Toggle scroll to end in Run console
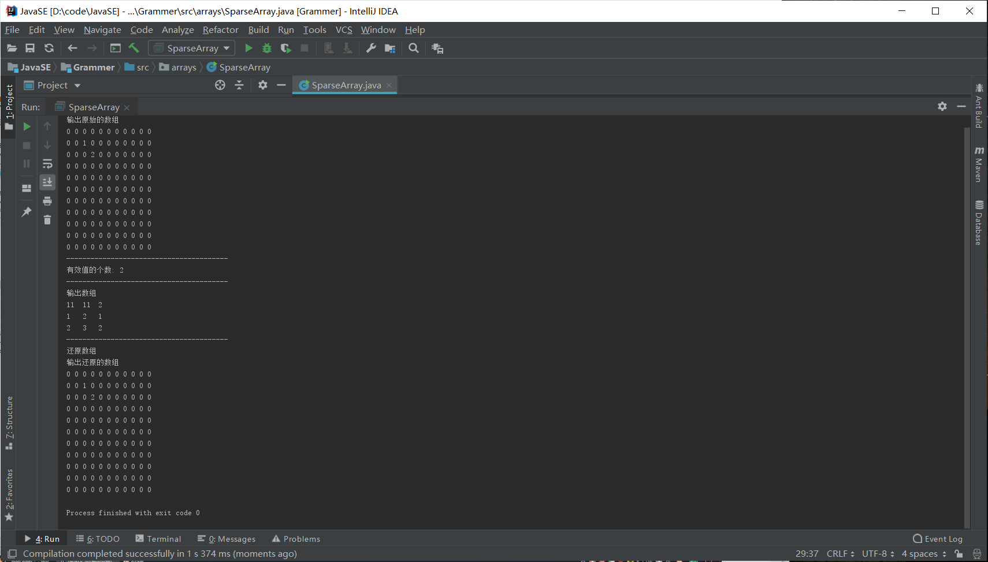This screenshot has width=988, height=562. click(47, 183)
